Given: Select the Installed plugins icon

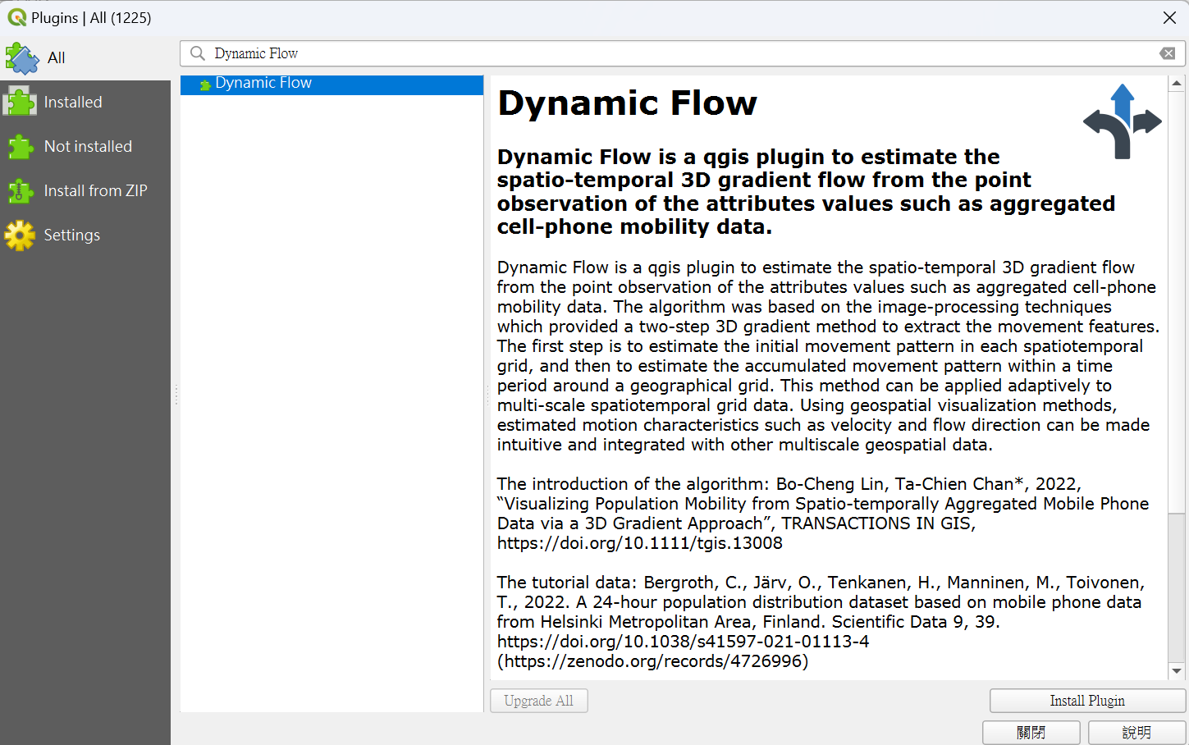Looking at the screenshot, I should 21,102.
